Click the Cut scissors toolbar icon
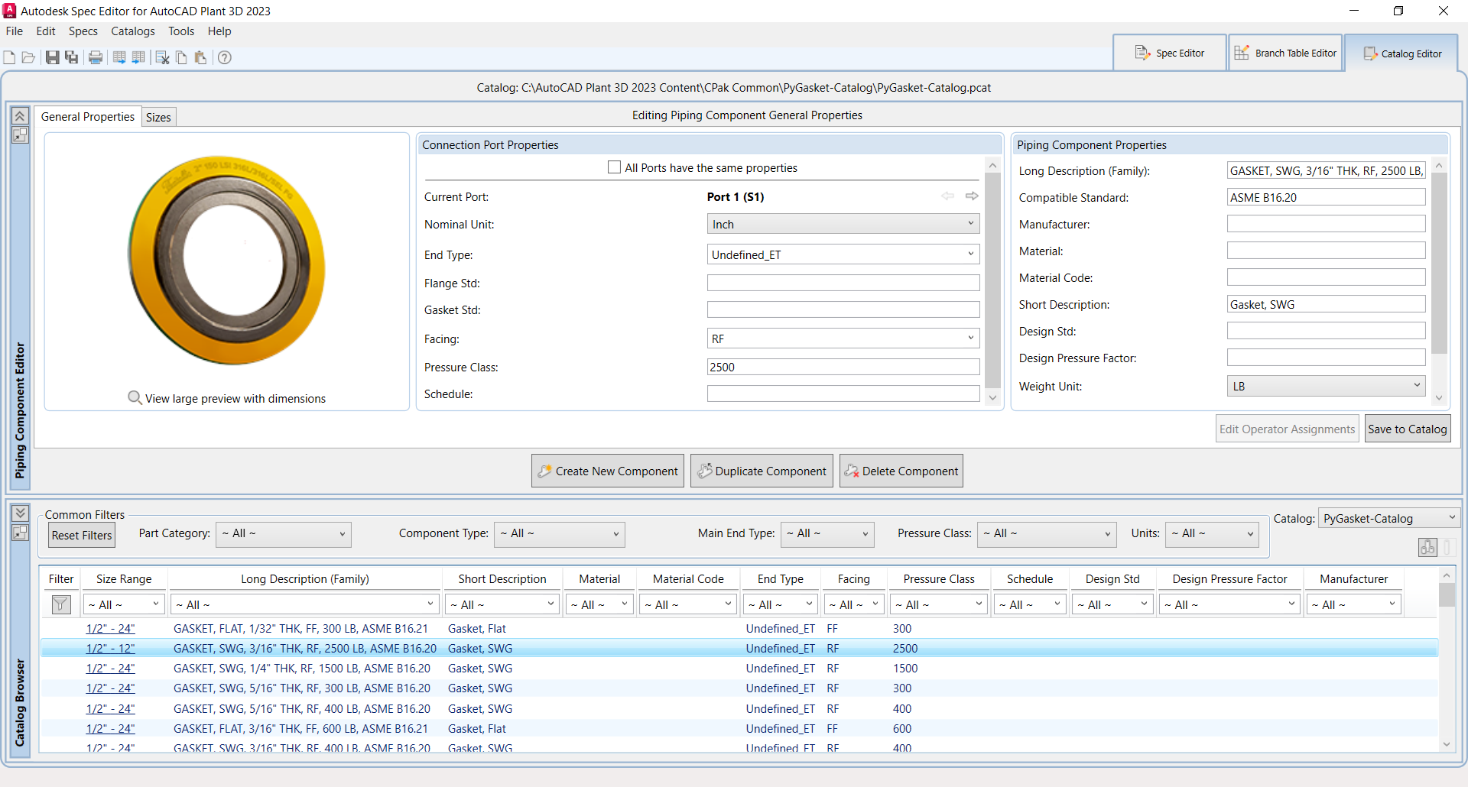Image resolution: width=1468 pixels, height=787 pixels. (x=162, y=57)
